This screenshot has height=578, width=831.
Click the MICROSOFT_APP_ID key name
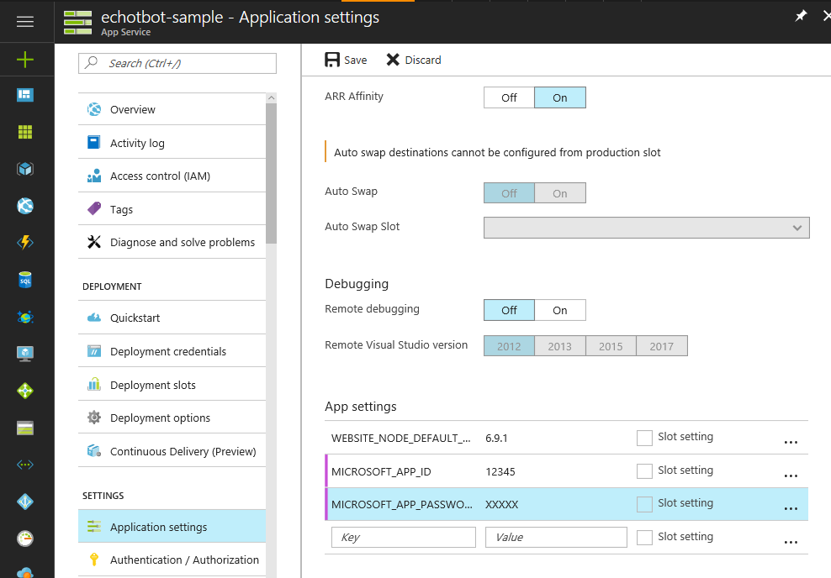[381, 471]
